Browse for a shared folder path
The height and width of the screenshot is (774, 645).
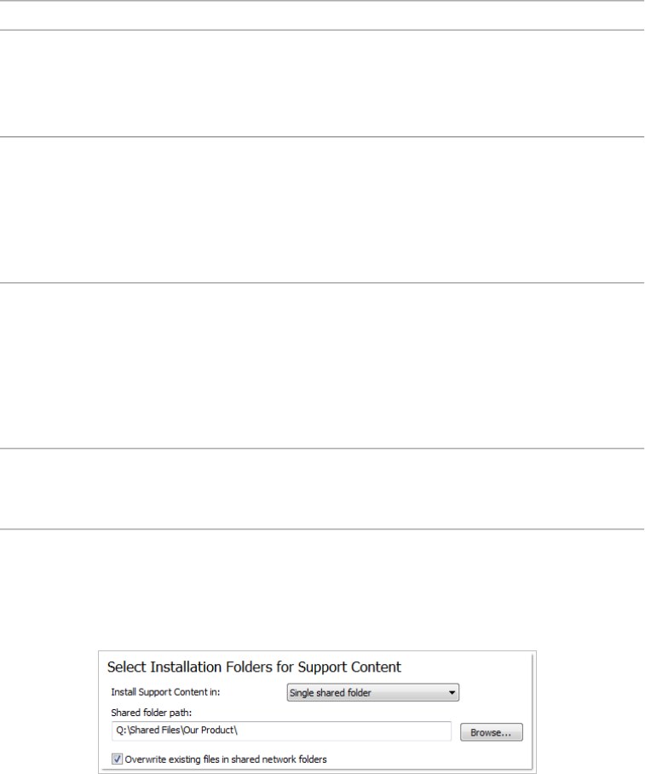(492, 732)
